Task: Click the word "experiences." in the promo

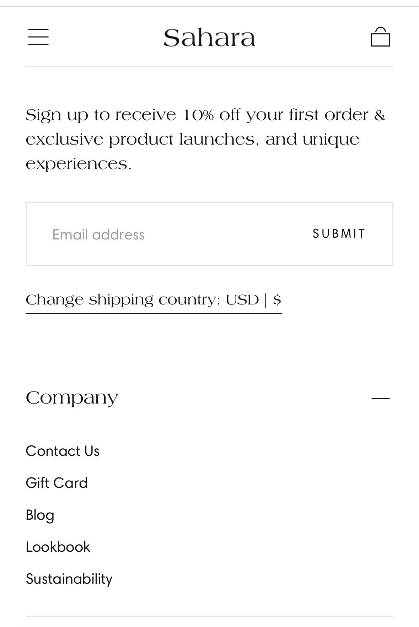Action: click(x=79, y=164)
